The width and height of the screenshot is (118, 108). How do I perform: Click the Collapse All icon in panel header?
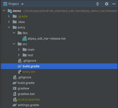tap(98, 4)
